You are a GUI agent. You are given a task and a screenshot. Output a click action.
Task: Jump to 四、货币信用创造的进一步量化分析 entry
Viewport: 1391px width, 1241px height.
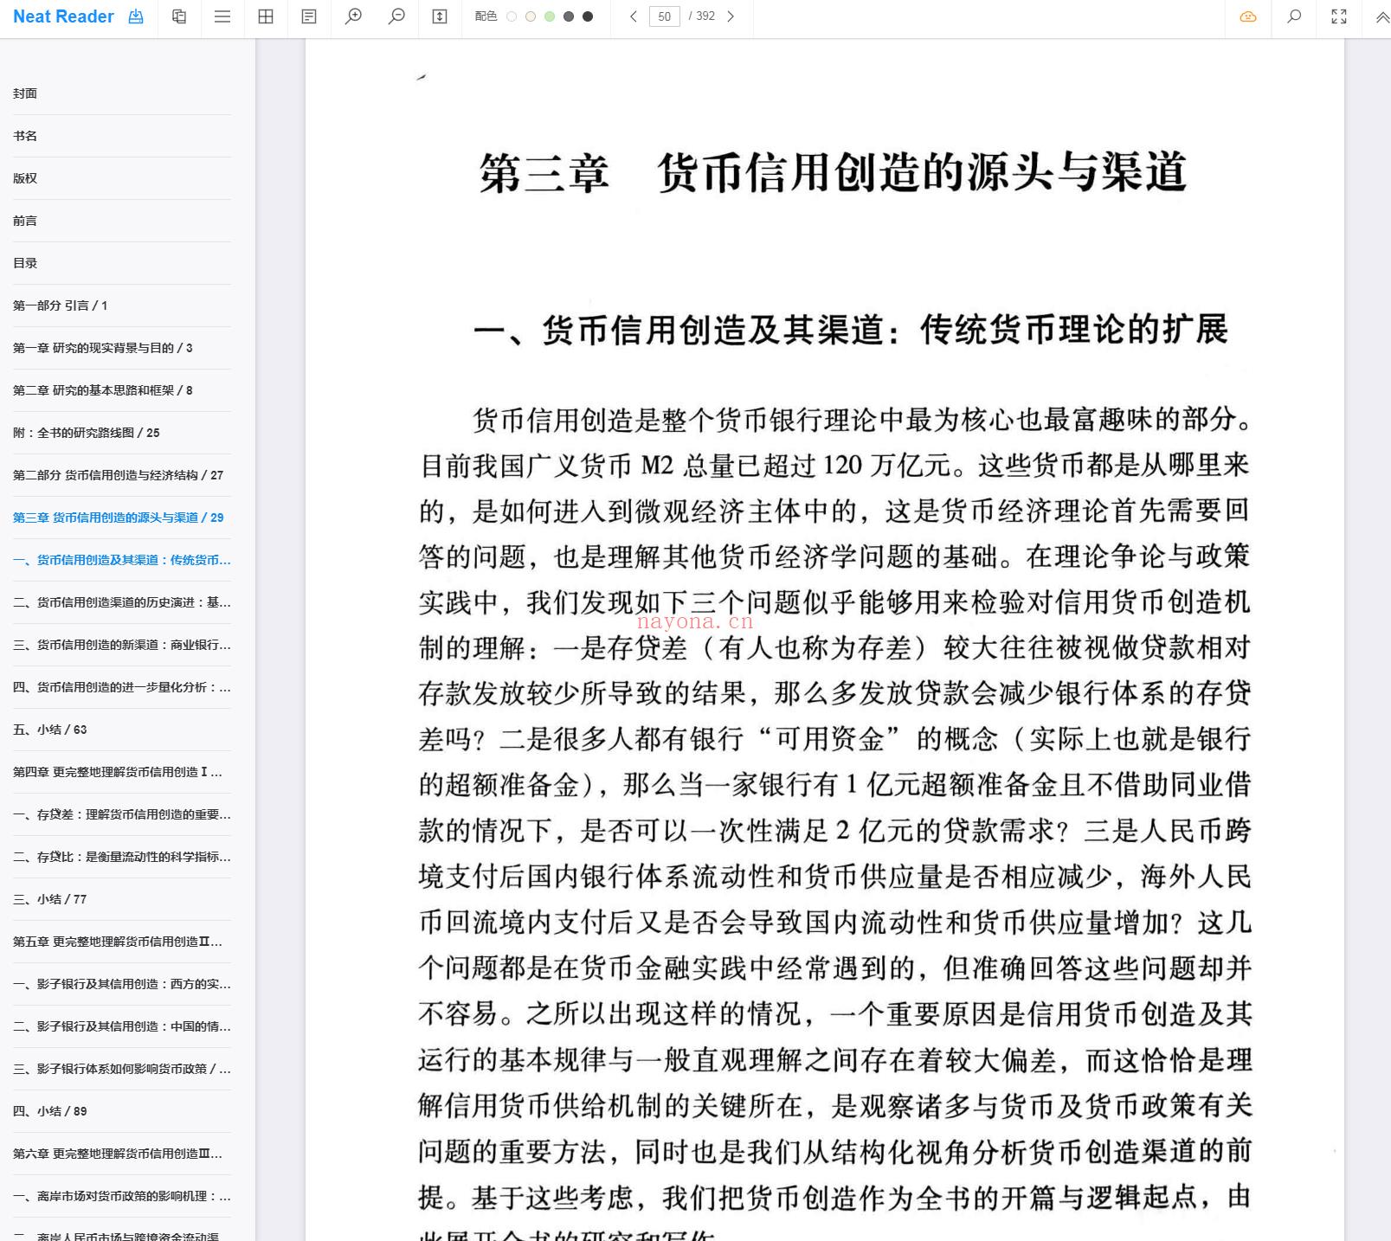(x=122, y=687)
